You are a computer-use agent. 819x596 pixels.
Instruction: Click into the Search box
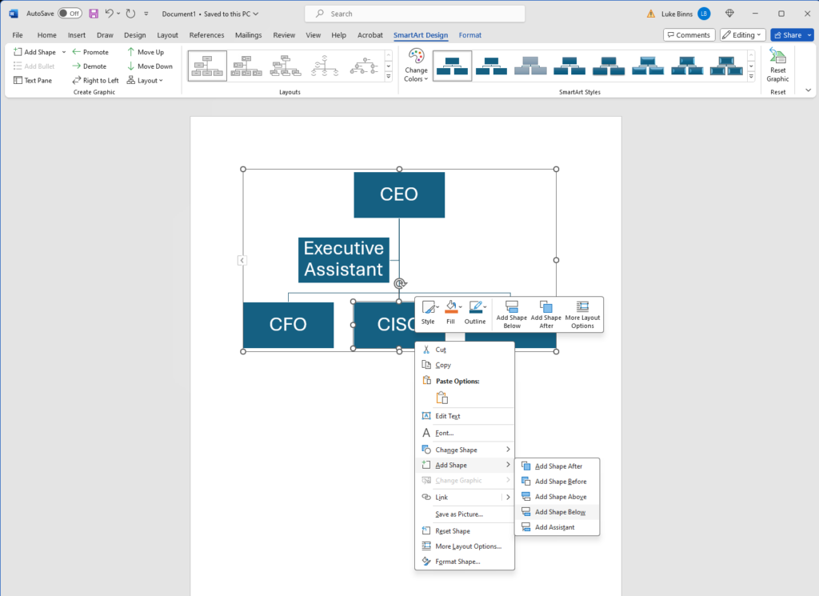tap(416, 14)
